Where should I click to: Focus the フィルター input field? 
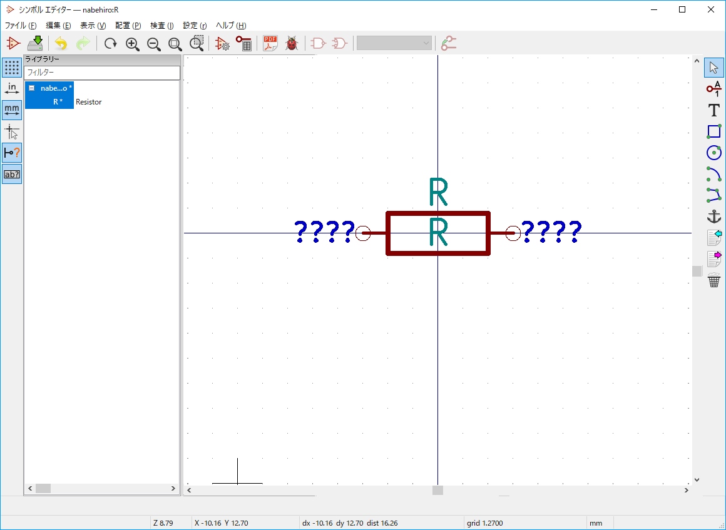pos(102,73)
